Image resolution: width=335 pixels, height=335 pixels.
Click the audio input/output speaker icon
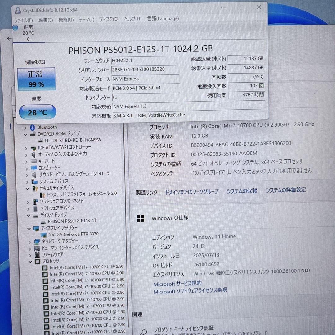coord(33,154)
